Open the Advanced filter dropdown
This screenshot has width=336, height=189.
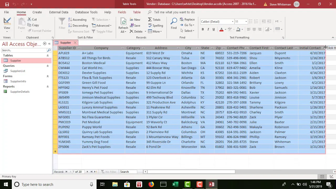[102, 26]
